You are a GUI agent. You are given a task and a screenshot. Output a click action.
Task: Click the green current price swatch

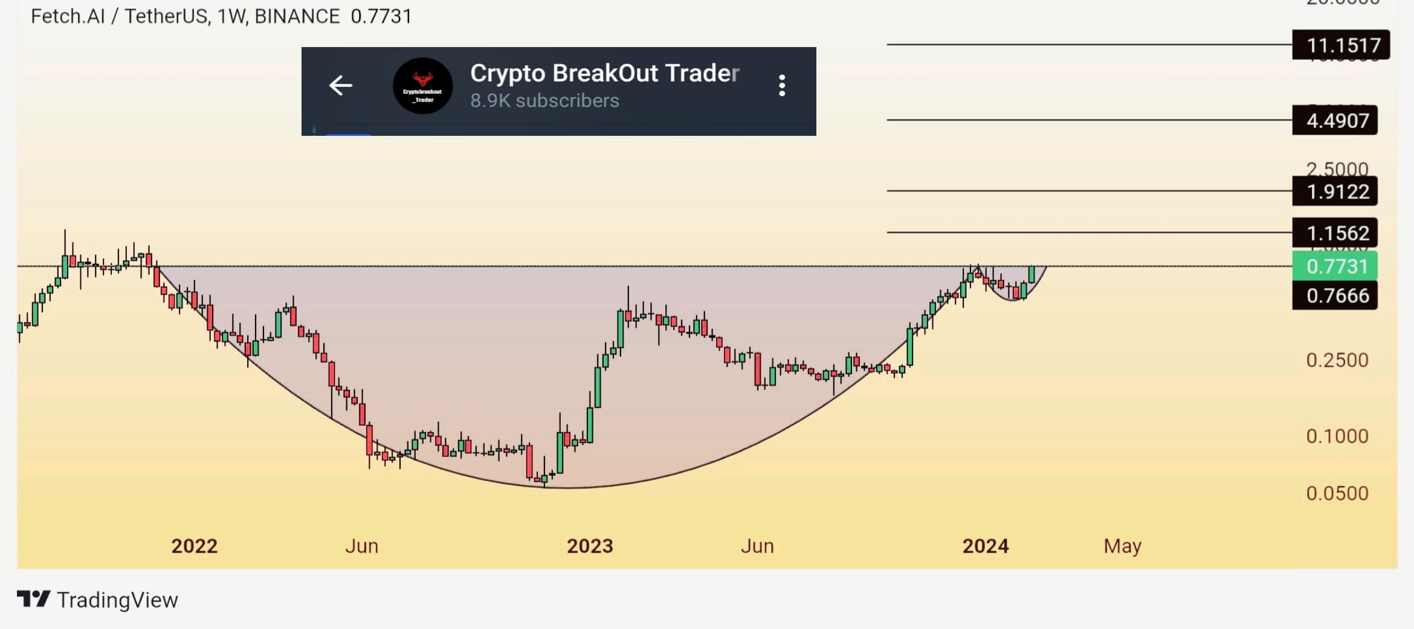click(1335, 266)
